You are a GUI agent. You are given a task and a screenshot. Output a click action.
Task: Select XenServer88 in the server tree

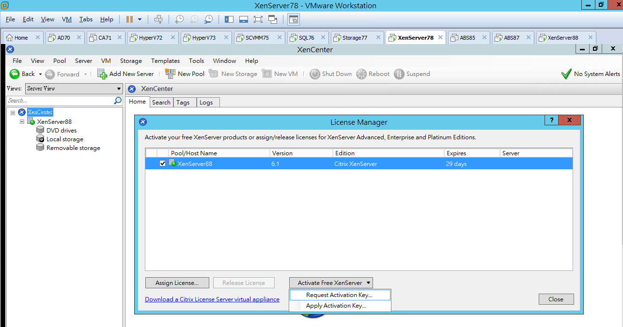click(x=54, y=121)
